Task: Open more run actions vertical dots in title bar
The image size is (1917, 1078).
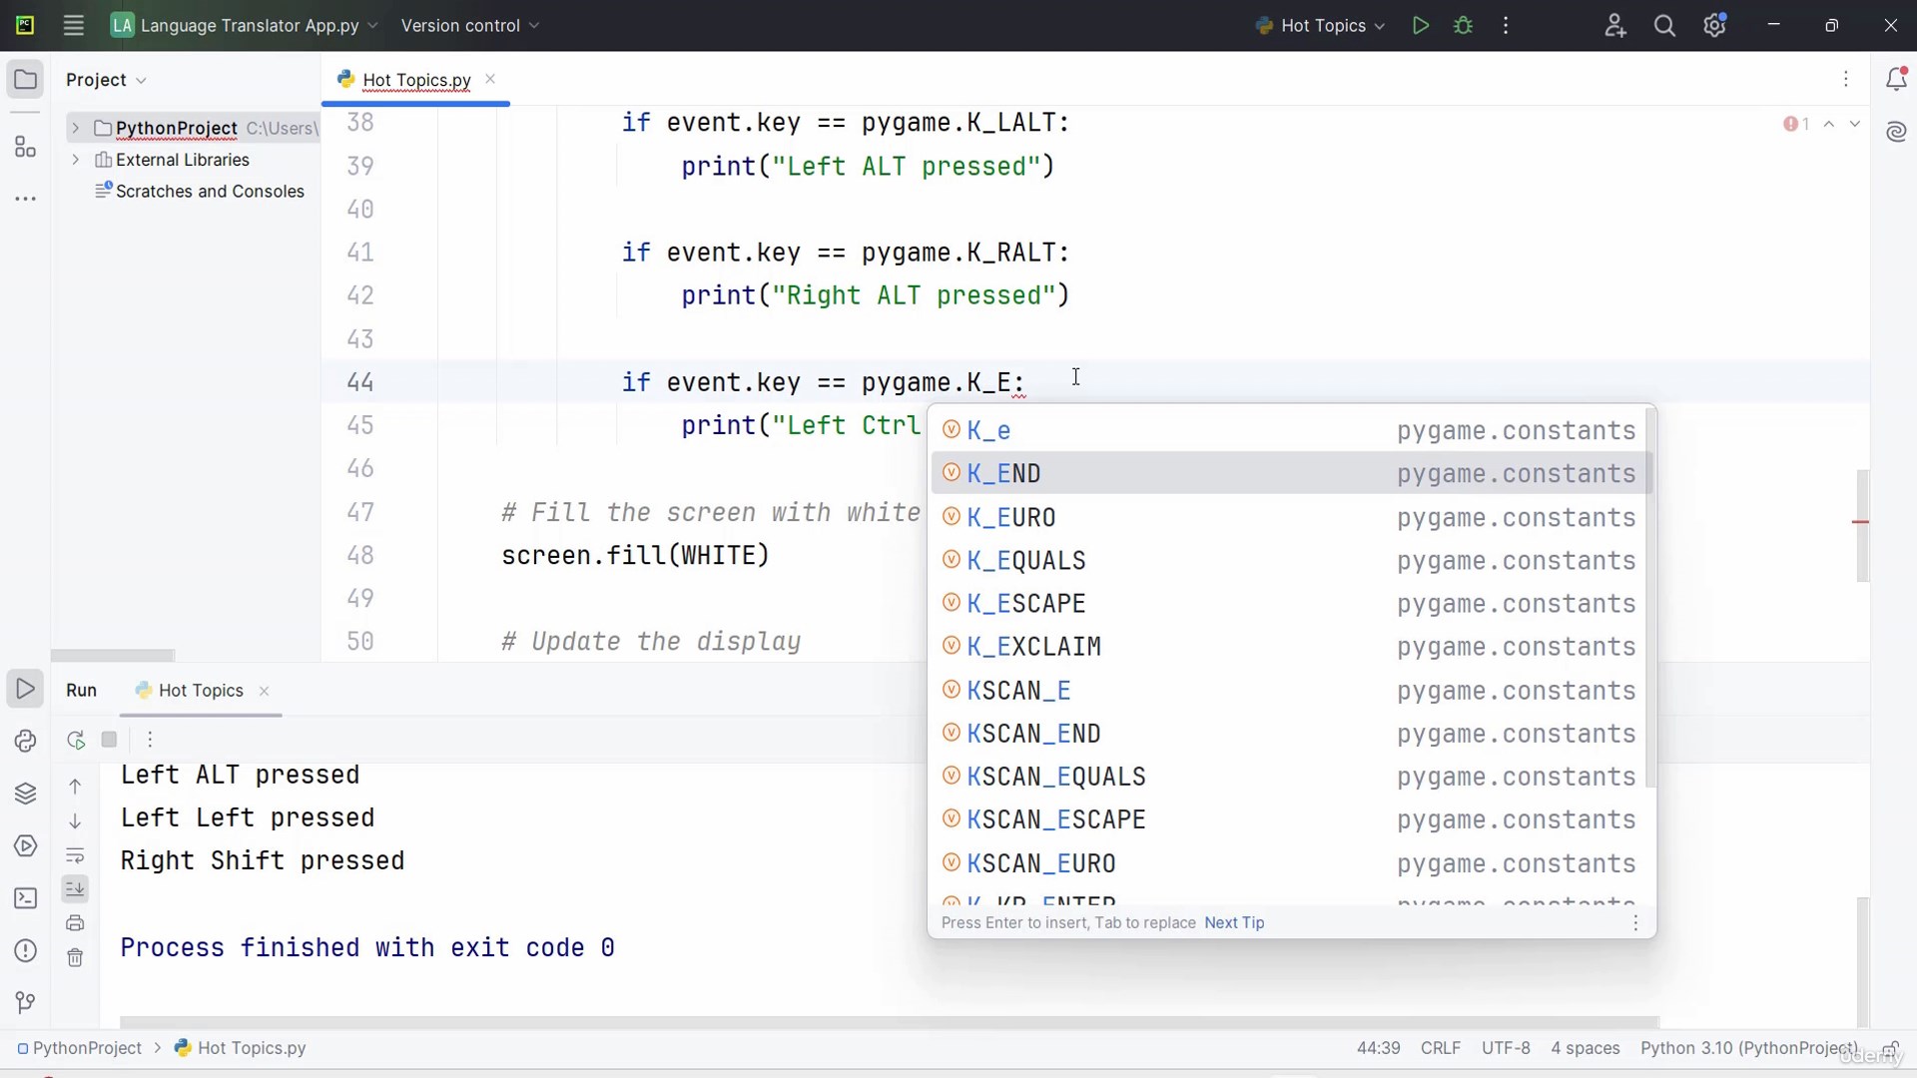Action: [1506, 26]
